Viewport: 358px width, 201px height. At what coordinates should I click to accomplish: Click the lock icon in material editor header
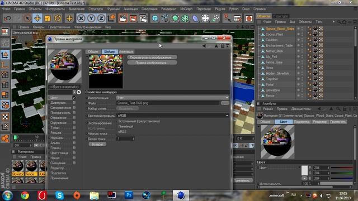[223, 46]
